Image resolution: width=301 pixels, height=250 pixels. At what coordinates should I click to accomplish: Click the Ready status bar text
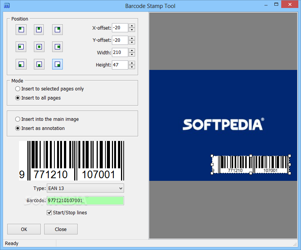click(12, 244)
